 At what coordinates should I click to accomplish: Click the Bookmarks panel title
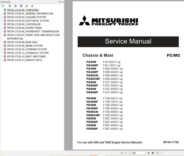pyautogui.click(x=6, y=2)
